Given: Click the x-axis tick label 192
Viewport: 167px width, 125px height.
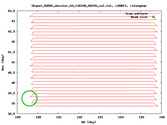Looking at the screenshot, I should (x=80, y=117).
